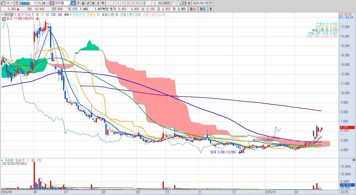Click the blue 매도 sell button
This screenshot has width=356, height=195.
pos(203,9)
